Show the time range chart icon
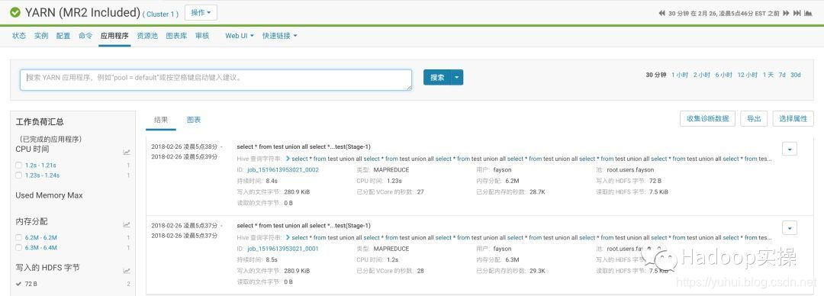 click(808, 14)
